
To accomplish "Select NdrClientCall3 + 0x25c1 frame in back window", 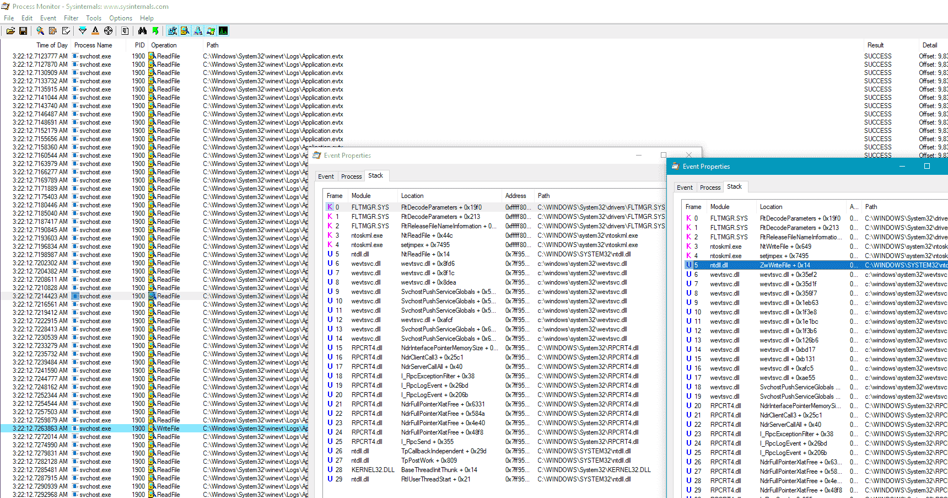I will 495,357.
